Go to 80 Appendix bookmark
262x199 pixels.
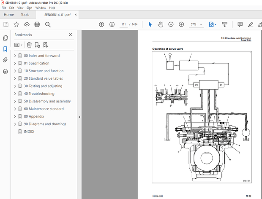coord(34,116)
